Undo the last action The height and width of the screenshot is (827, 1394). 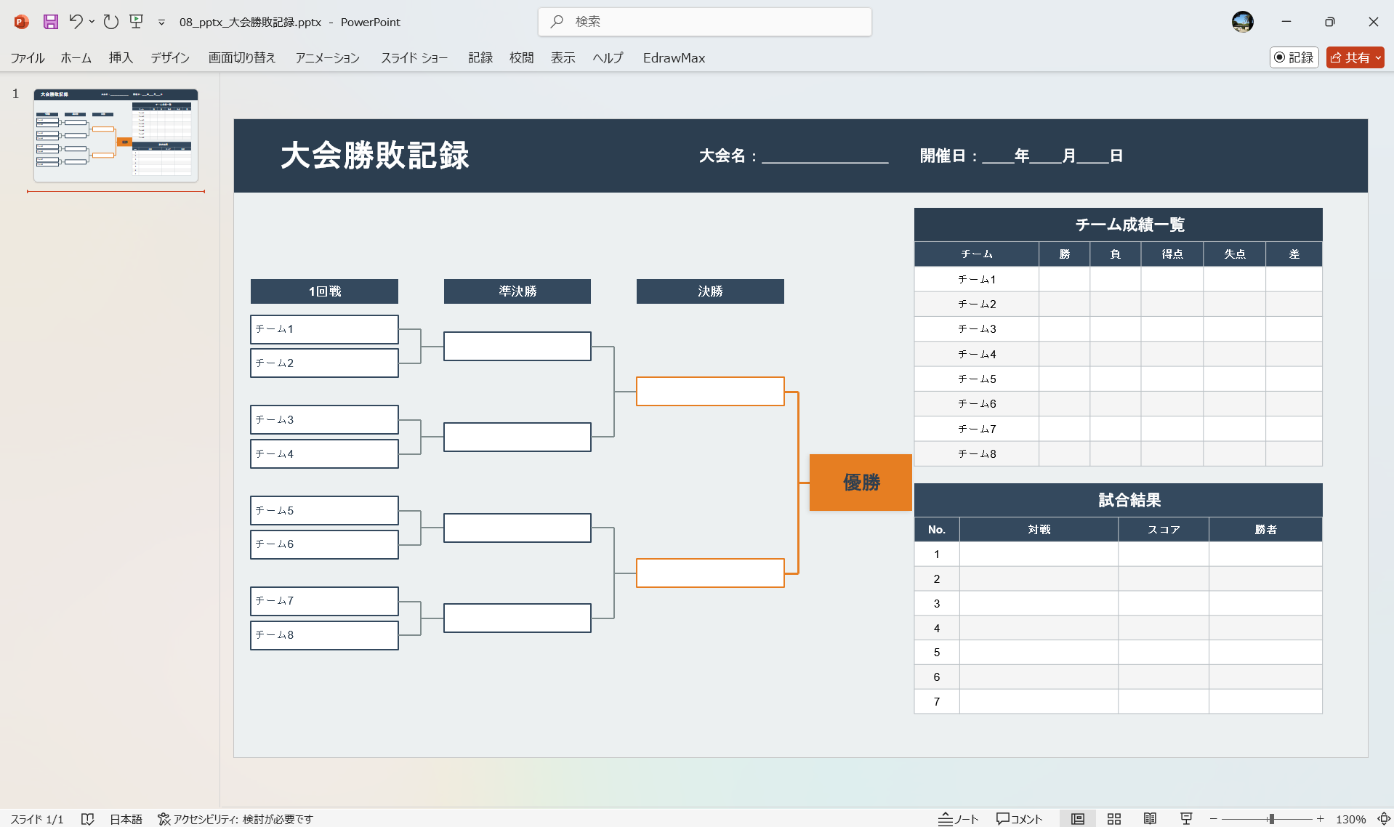pos(76,22)
